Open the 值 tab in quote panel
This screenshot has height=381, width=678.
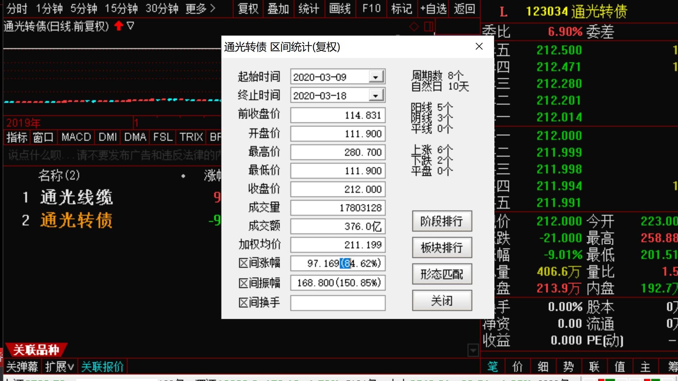click(620, 367)
